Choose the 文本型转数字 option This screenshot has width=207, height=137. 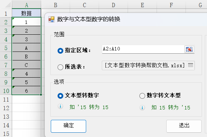pyautogui.click(x=60, y=96)
